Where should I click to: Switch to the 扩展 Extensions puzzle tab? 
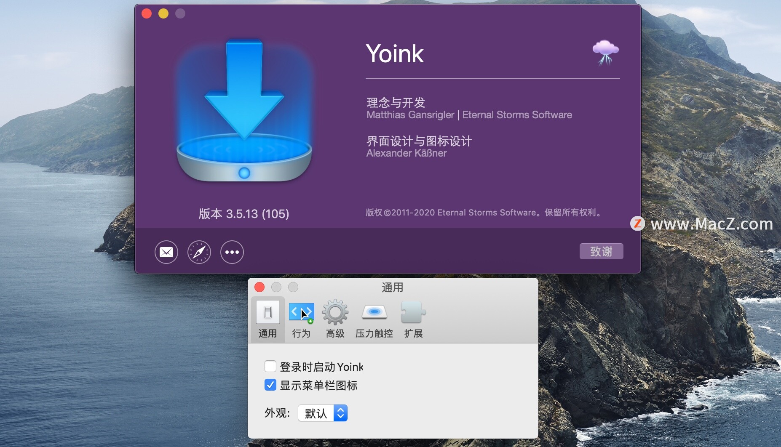click(x=413, y=319)
